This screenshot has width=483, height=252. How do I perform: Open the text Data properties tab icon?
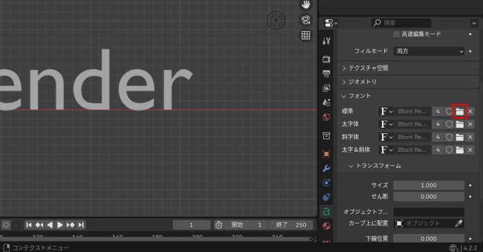coord(326,212)
